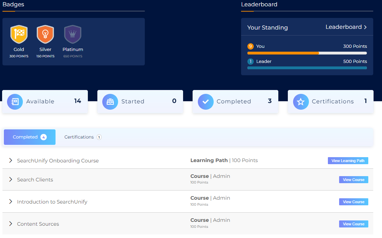The width and height of the screenshot is (382, 238).
Task: Click the Silver badge lightbulb icon
Action: (x=45, y=34)
